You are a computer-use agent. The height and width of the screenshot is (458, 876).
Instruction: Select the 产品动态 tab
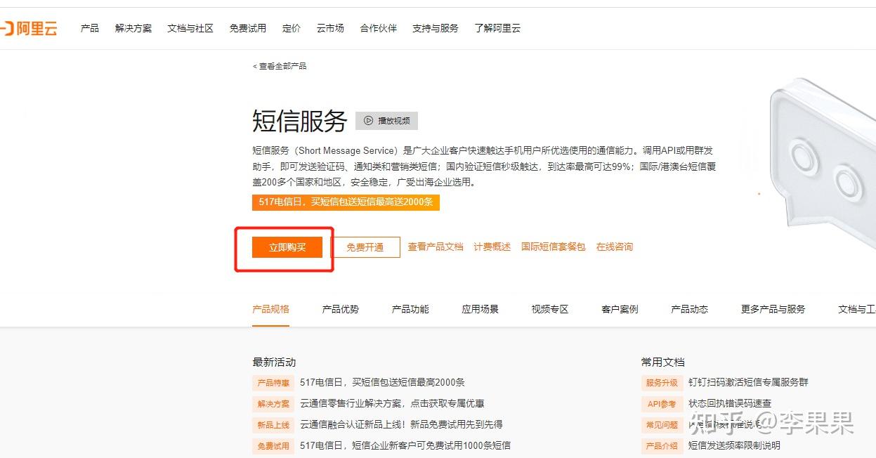(x=690, y=309)
